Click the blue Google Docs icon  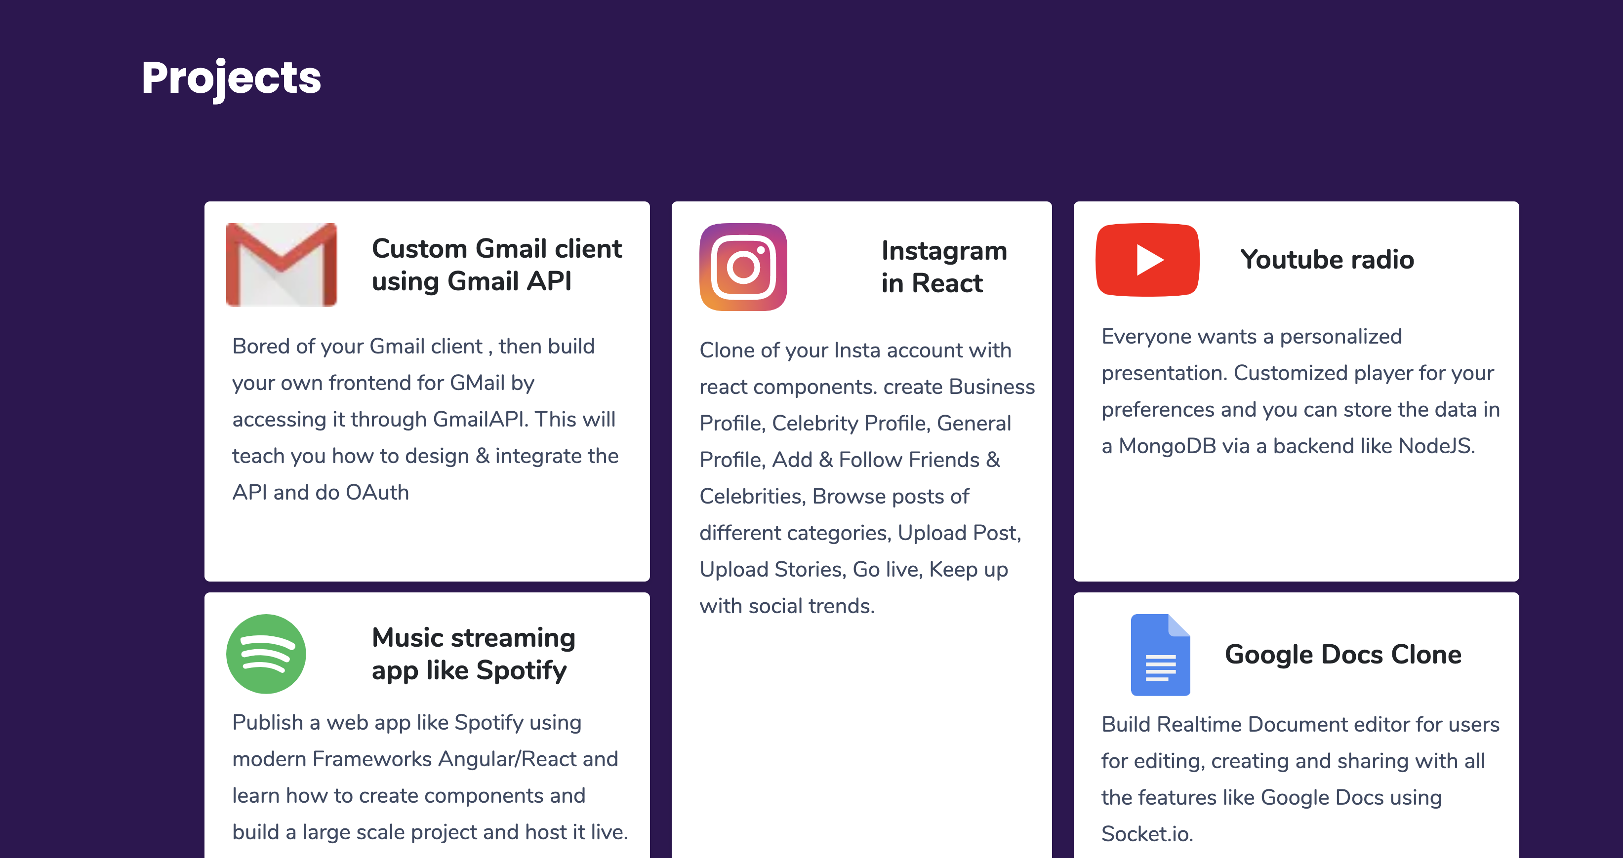(1160, 655)
